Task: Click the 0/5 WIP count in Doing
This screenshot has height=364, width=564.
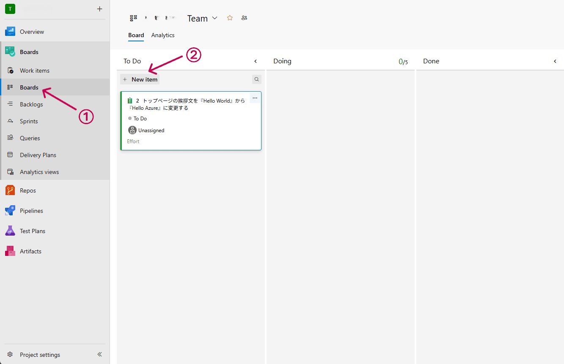Action: [x=403, y=62]
